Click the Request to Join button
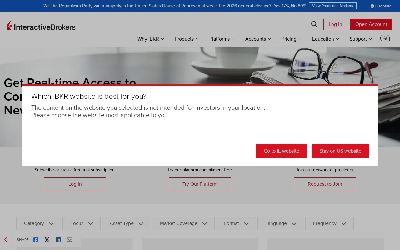Viewport: 400px width, 250px height. click(x=325, y=184)
